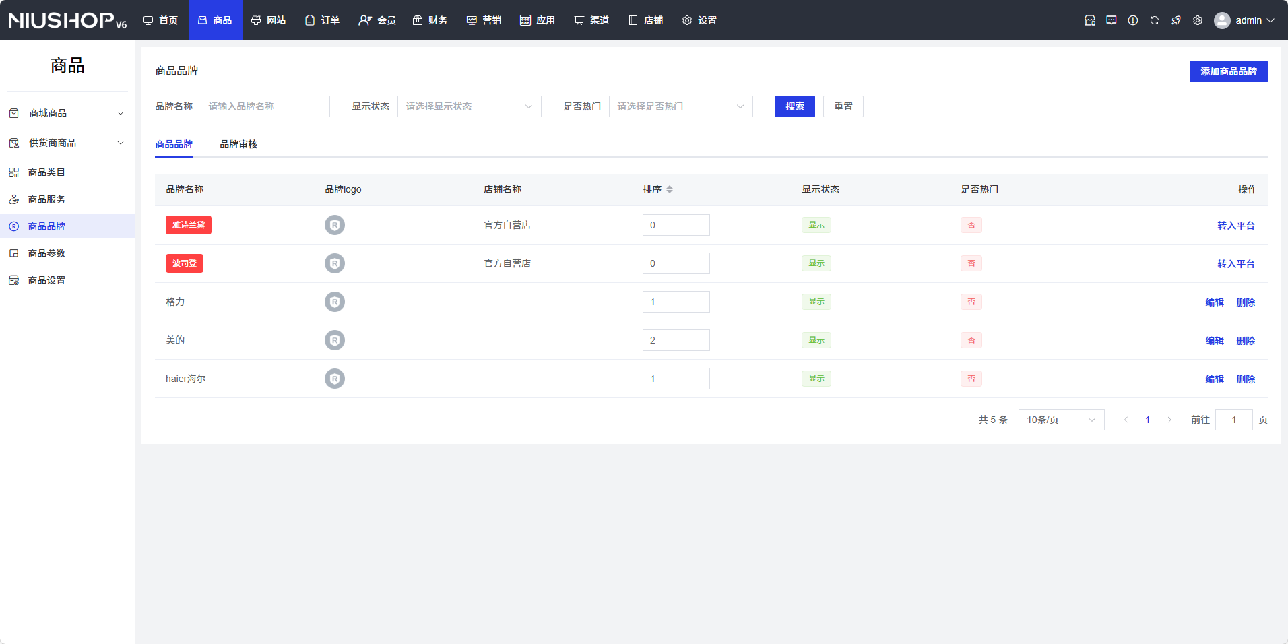The width and height of the screenshot is (1288, 644).
Task: Click the storefront icon in the top bar
Action: (1089, 20)
